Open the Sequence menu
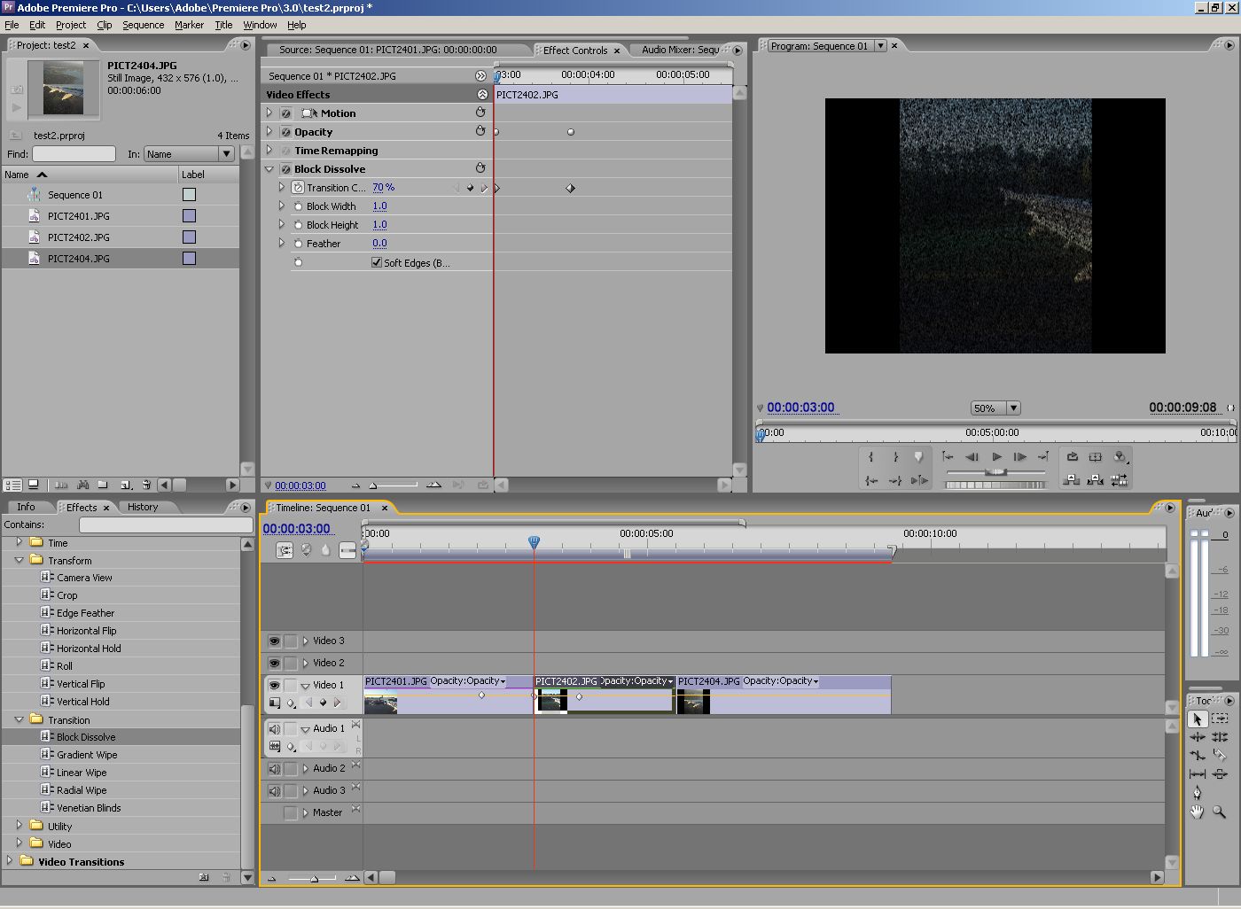Image resolution: width=1241 pixels, height=909 pixels. click(x=143, y=25)
